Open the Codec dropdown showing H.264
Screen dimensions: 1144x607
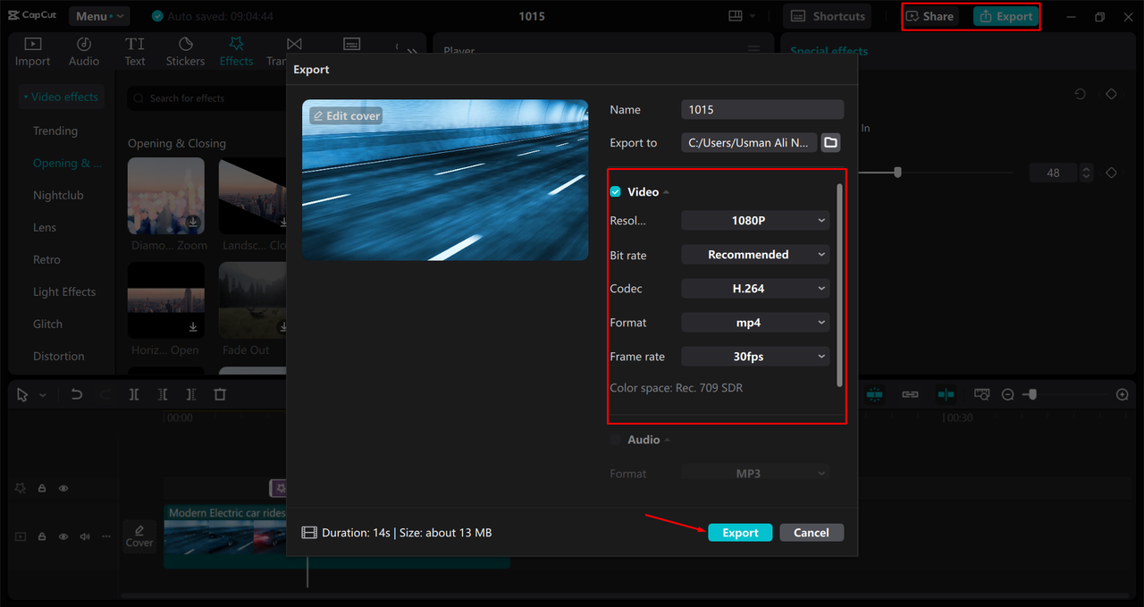tap(755, 289)
